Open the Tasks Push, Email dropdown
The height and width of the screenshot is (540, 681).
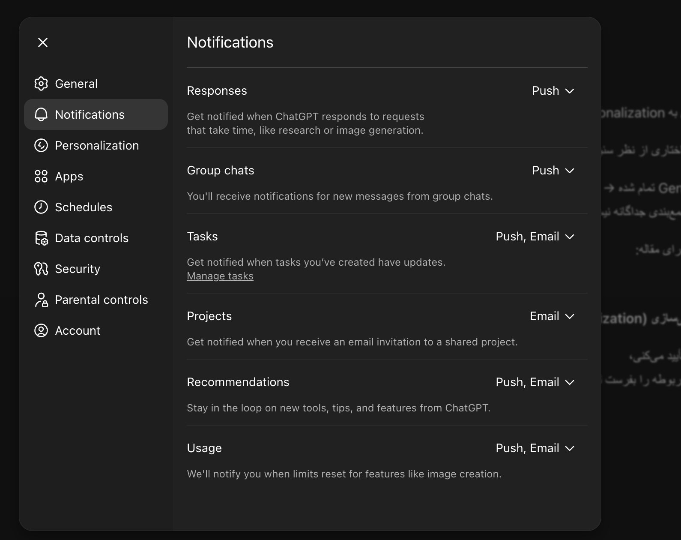coord(535,237)
